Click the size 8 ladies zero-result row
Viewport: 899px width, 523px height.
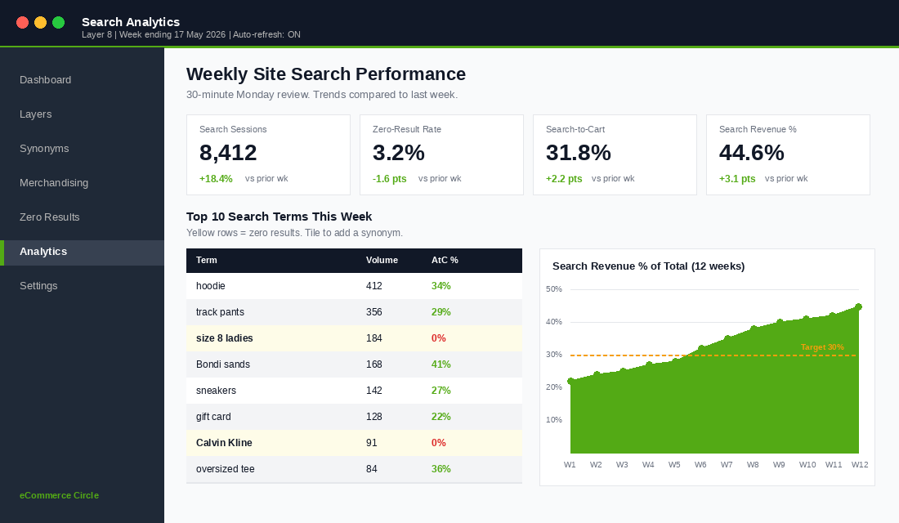[355, 338]
